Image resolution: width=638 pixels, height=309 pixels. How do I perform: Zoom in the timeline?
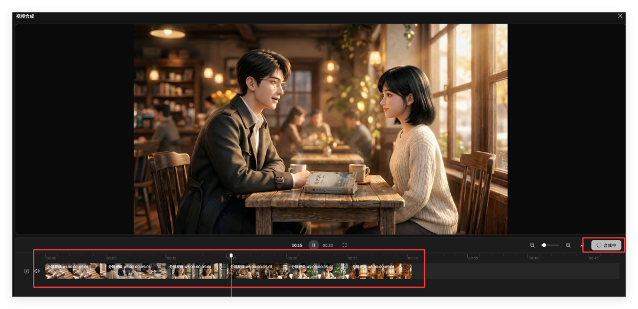click(568, 245)
